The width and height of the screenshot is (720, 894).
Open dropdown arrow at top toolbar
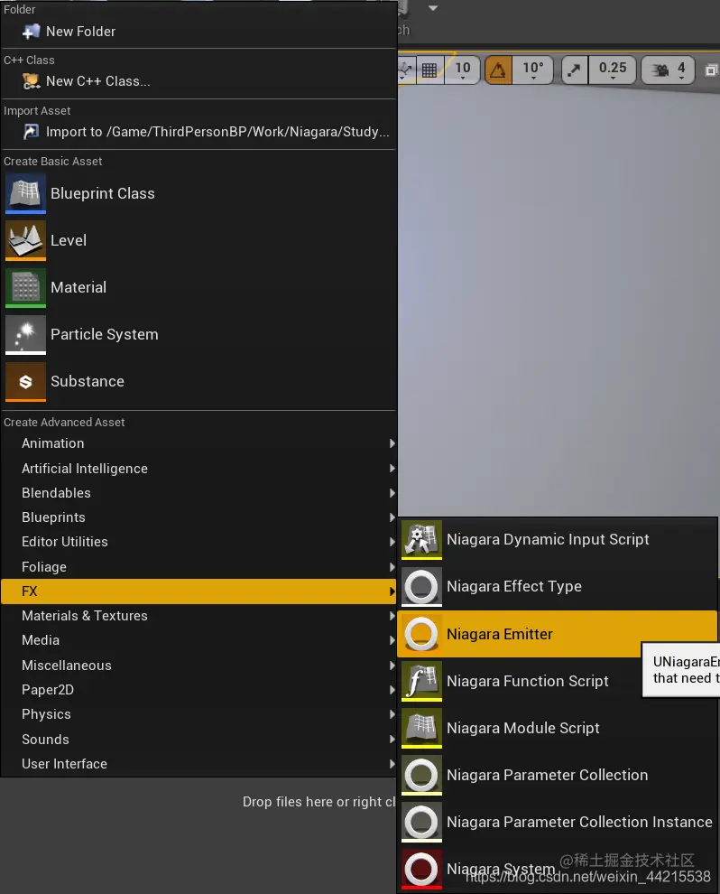pyautogui.click(x=433, y=8)
